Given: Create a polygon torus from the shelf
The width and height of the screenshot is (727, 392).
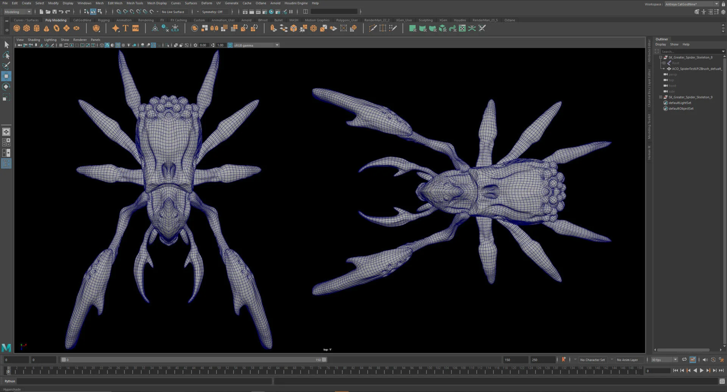Looking at the screenshot, I should pos(56,28).
